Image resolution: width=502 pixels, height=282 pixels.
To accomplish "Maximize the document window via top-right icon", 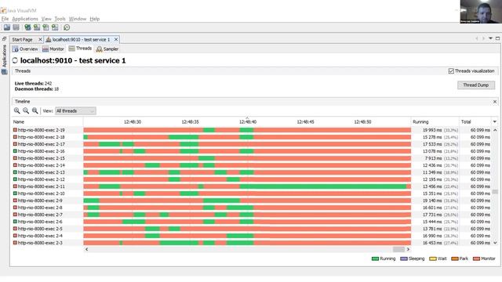I will click(497, 38).
